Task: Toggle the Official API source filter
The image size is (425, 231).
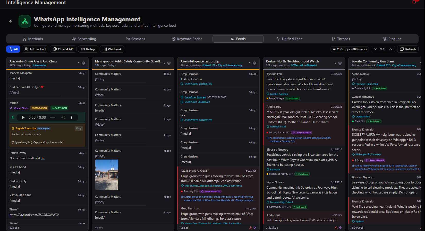Action: [63, 49]
